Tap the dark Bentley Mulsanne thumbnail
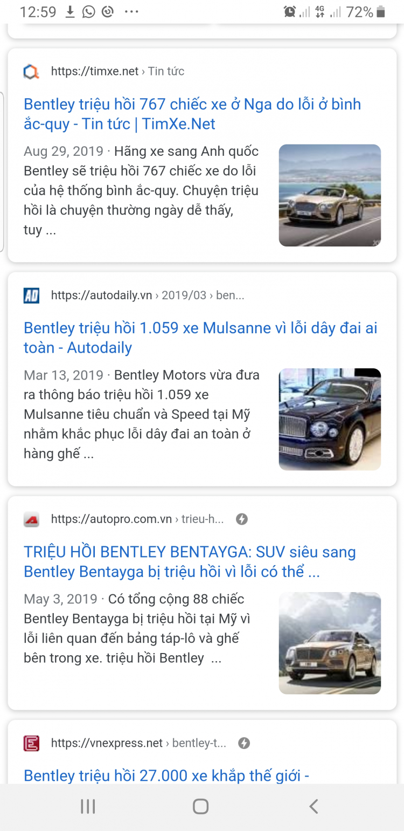 (330, 419)
